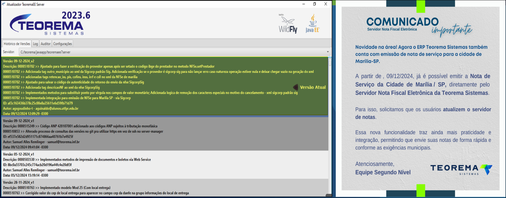Click the description 'Implementados metodos de impressão de documentos'
This screenshot has height=198, width=506.
tap(77, 159)
